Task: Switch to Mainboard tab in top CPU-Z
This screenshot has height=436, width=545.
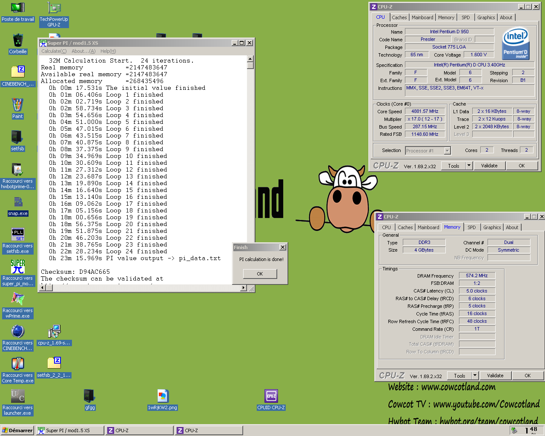Action: click(x=422, y=17)
